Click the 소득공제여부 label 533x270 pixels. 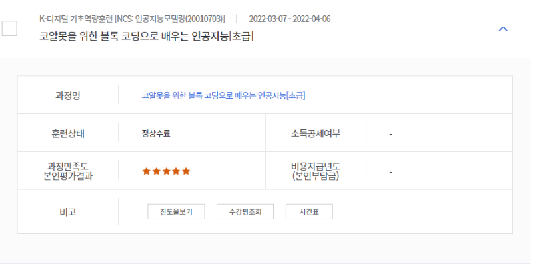(316, 133)
